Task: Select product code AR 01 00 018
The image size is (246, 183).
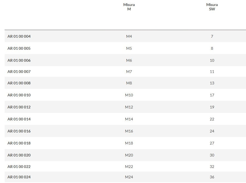Action: [x=19, y=143]
